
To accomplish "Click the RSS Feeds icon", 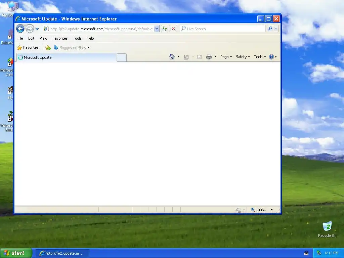I will 186,57.
